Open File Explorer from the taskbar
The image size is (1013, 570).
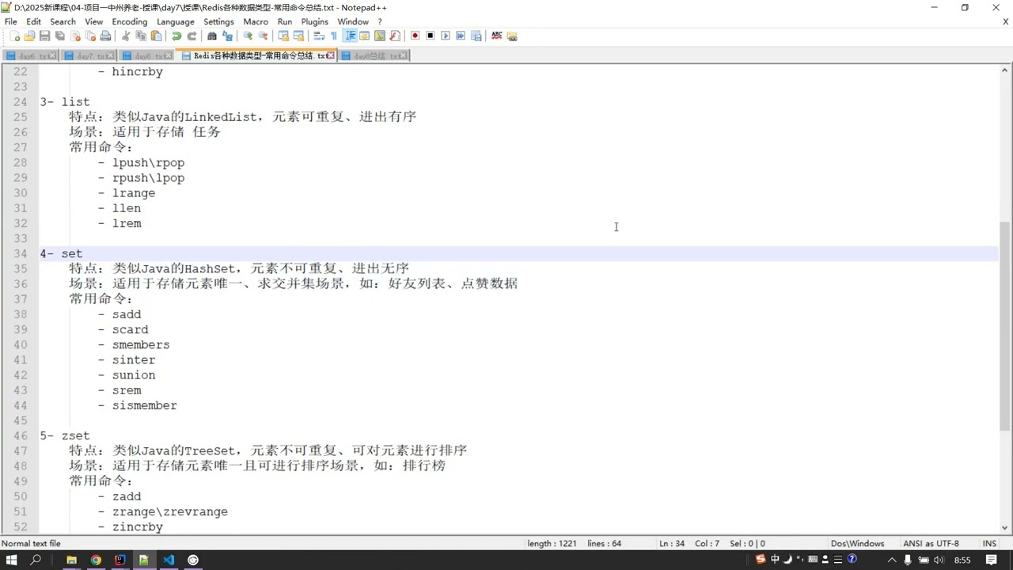(x=71, y=560)
